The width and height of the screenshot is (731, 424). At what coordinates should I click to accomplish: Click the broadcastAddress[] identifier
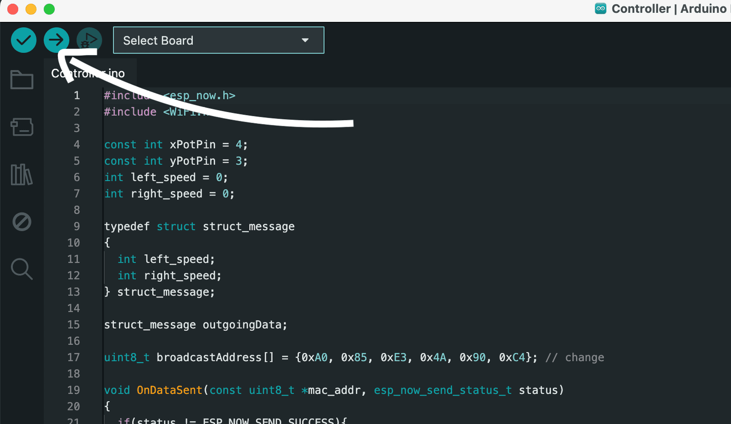pos(215,357)
